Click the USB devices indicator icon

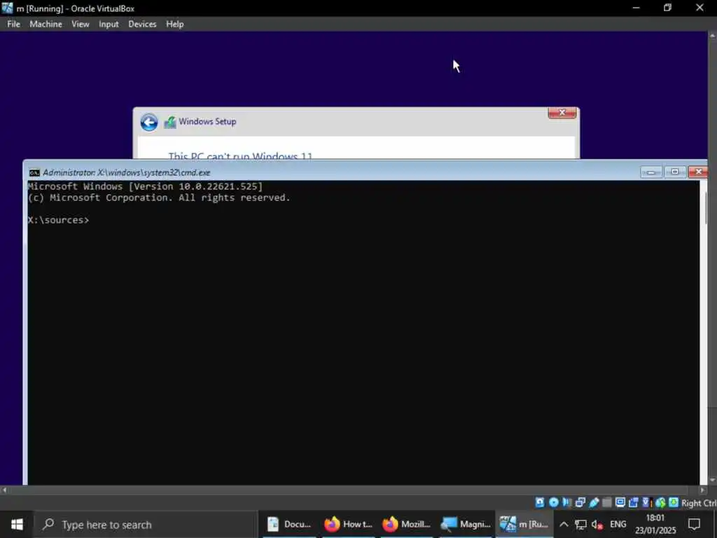pyautogui.click(x=594, y=502)
